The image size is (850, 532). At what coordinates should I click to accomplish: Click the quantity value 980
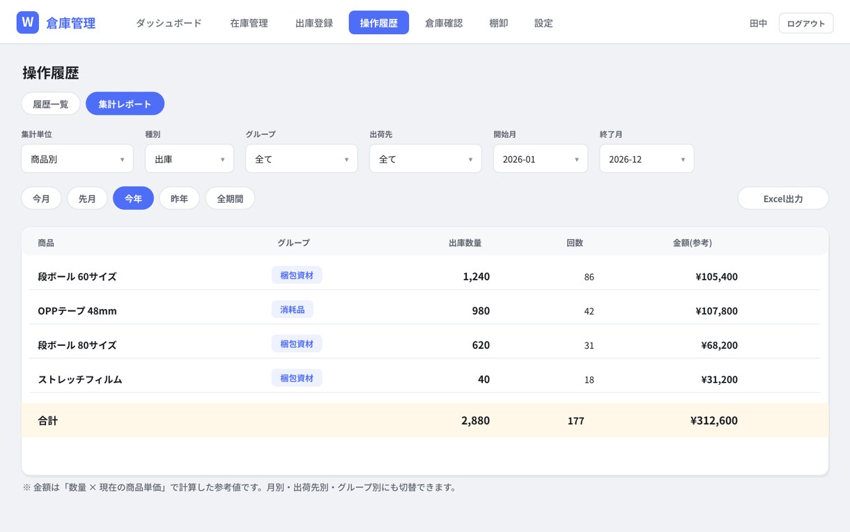click(481, 310)
